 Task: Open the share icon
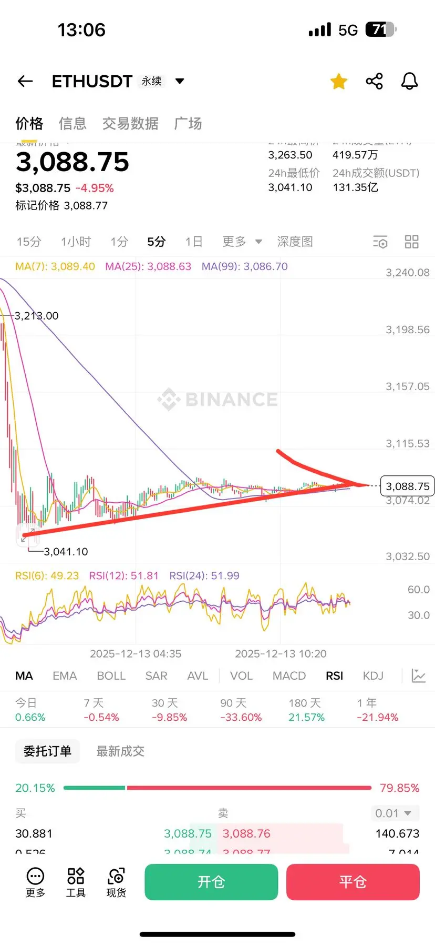click(x=374, y=81)
